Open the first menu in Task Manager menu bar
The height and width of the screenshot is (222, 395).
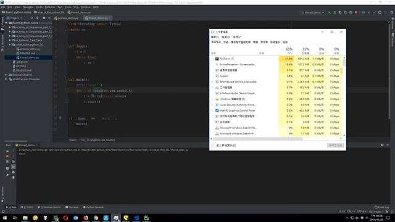point(215,37)
